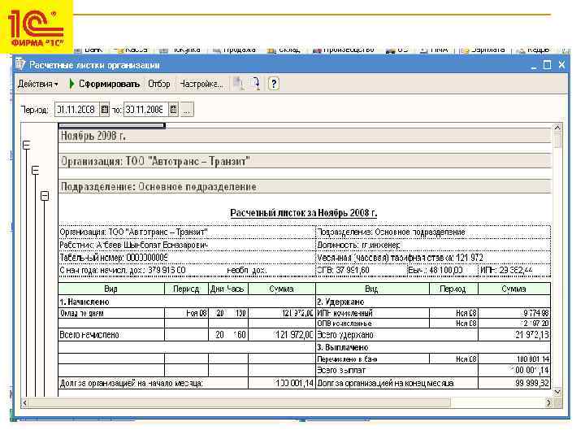
Task: Click the 1. Начислено section heading
Action: (x=84, y=302)
